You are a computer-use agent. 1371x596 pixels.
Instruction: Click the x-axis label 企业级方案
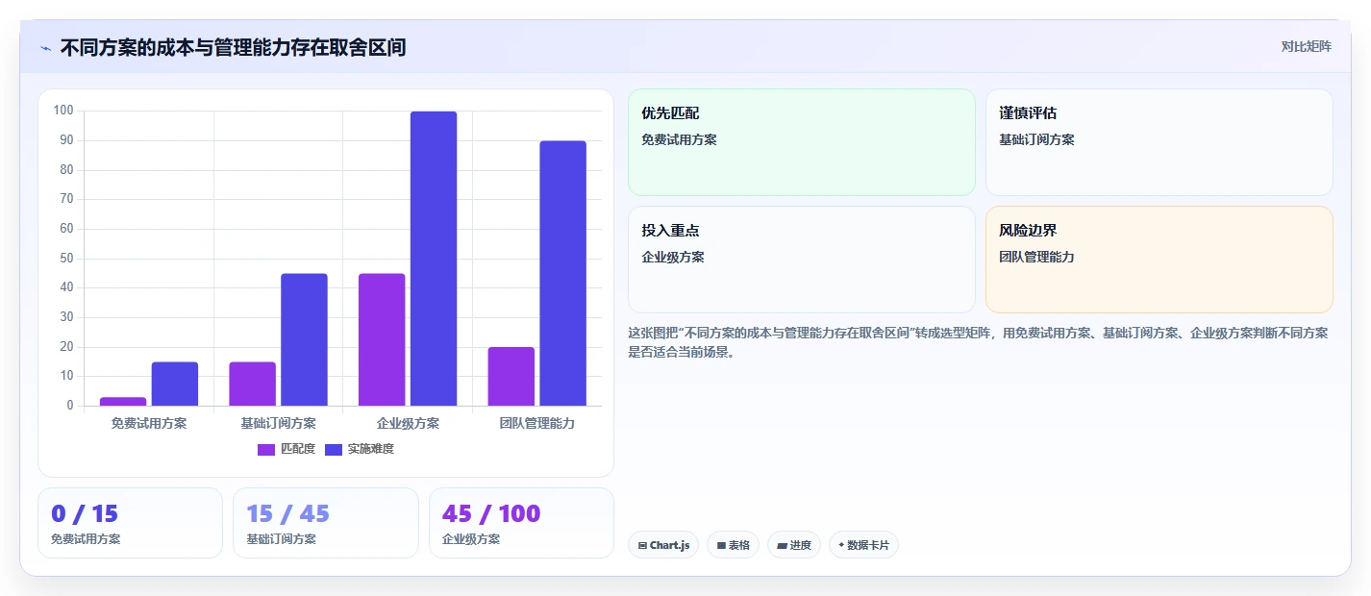point(408,423)
